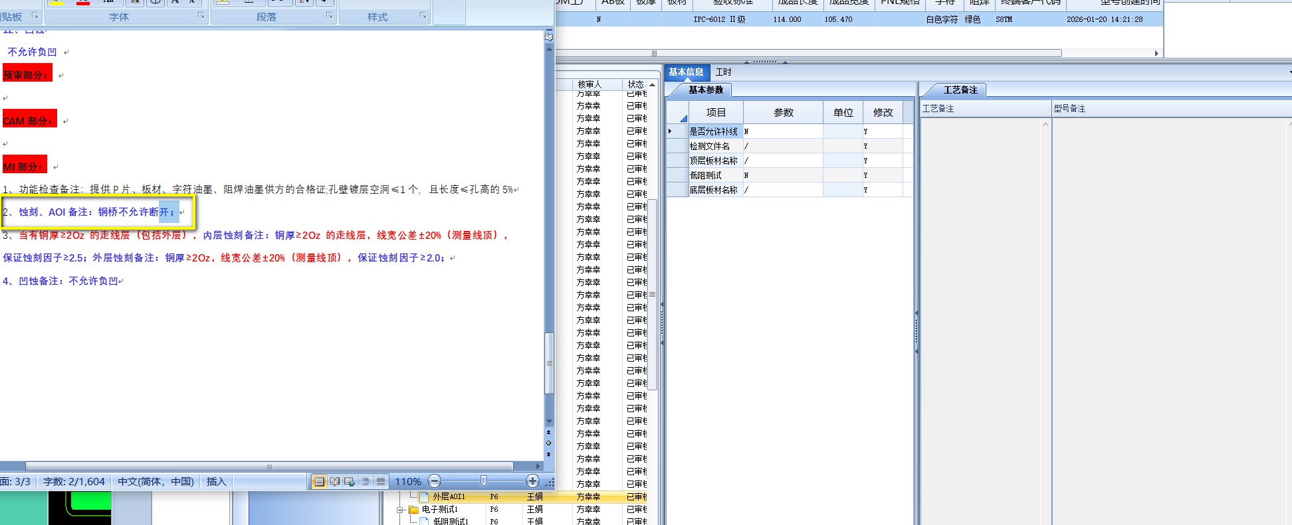Click the Word vertical scrollbar thumb
This screenshot has height=525, width=1292.
click(x=549, y=363)
